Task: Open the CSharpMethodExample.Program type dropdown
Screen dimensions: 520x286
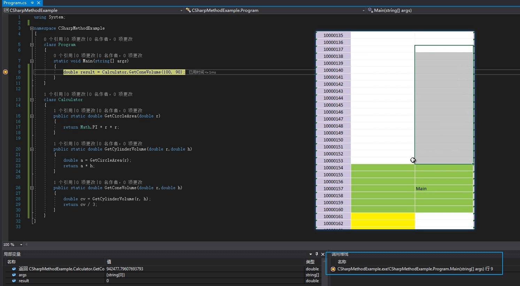Action: pyautogui.click(x=363, y=10)
